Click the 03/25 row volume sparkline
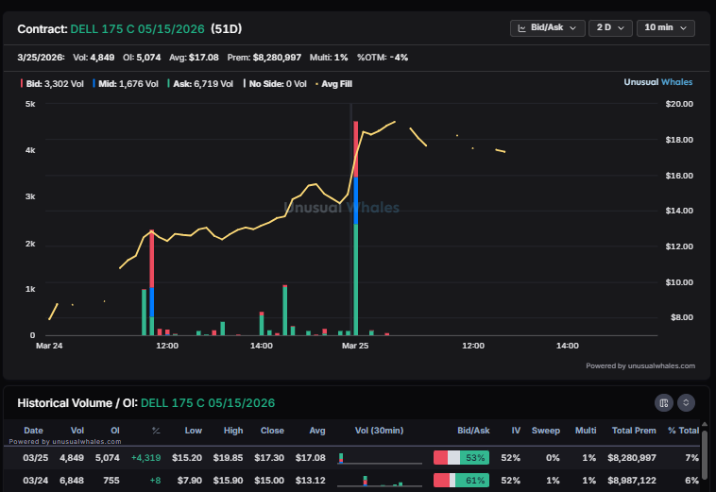 (x=380, y=458)
